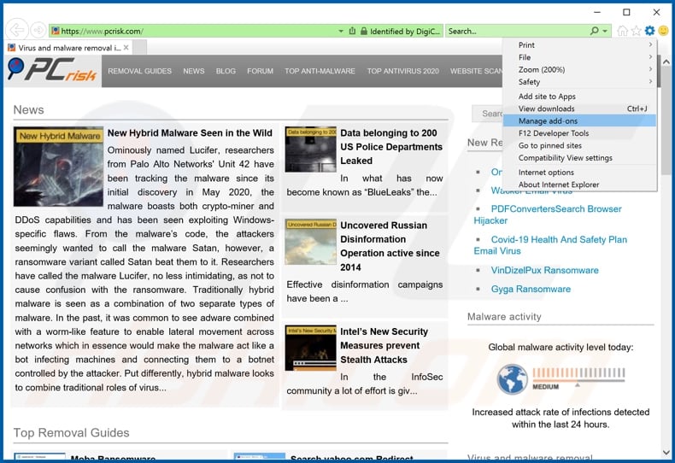The width and height of the screenshot is (675, 463).
Task: Click the magnifier search icon in search box
Action: 594,31
